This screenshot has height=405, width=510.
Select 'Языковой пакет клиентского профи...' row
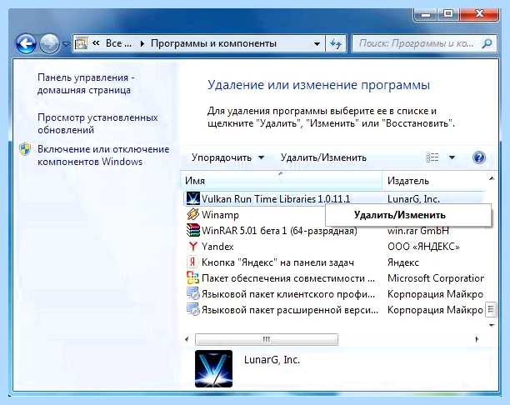[x=288, y=294]
